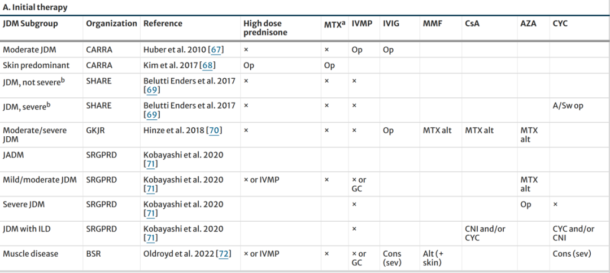Image resolution: width=610 pixels, height=273 pixels.
Task: Click the 'CYC' column header
Action: 560,24
